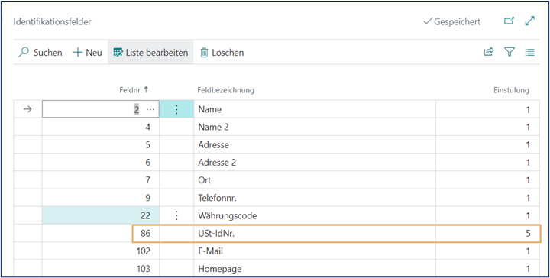Click the Ort description cell
Image resolution: width=550 pixels, height=278 pixels.
pos(315,180)
